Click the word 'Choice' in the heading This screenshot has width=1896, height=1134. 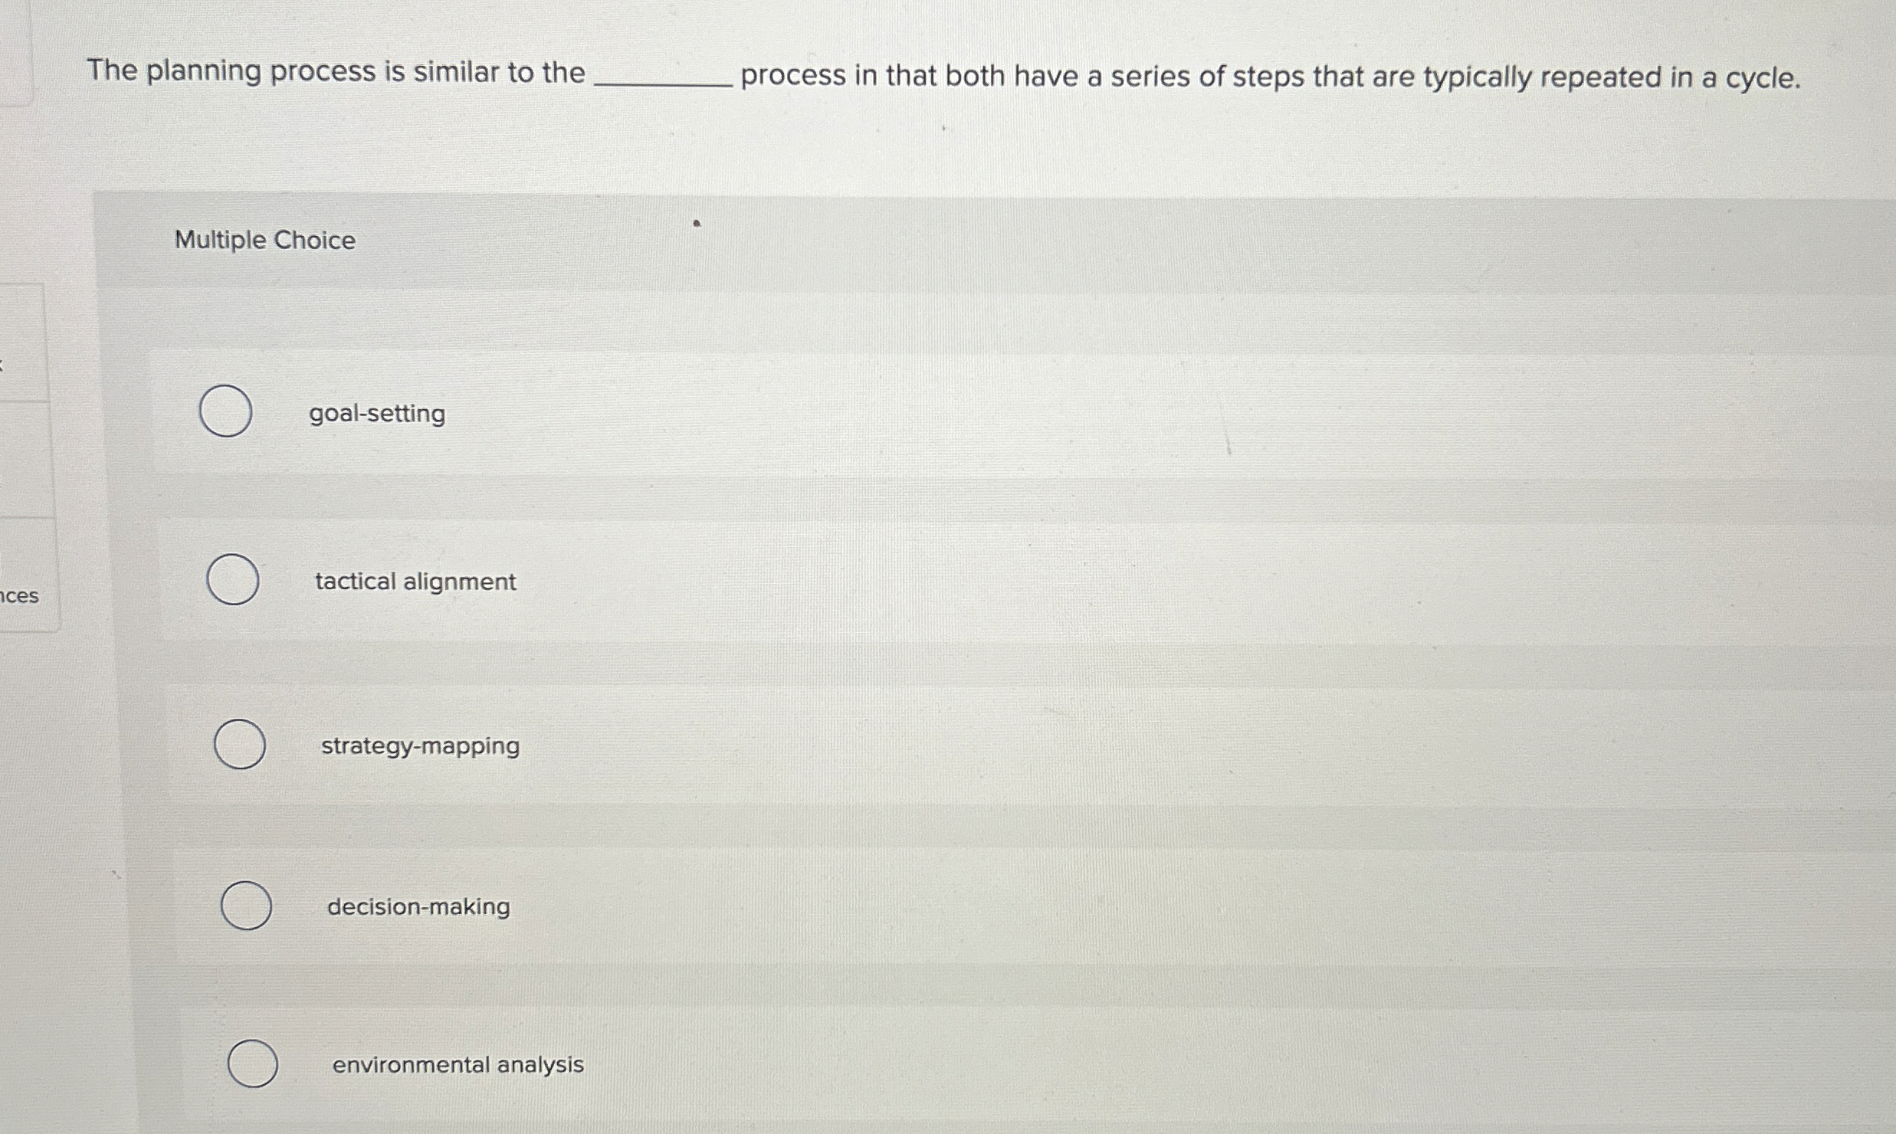point(314,241)
